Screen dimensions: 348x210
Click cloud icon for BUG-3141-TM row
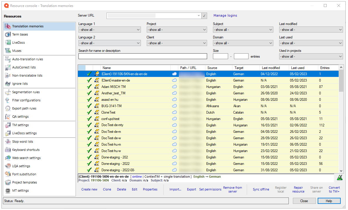point(174,106)
